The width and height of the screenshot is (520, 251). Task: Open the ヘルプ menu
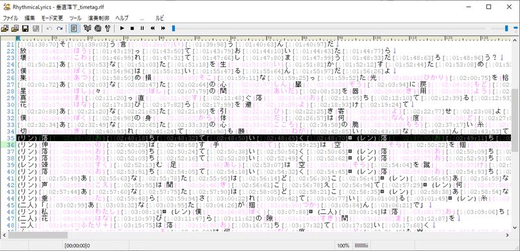(122, 18)
